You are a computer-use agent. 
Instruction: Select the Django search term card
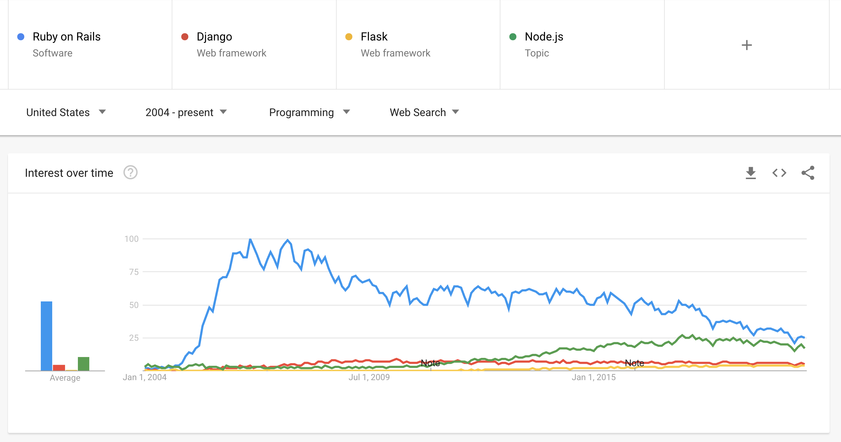coord(254,44)
